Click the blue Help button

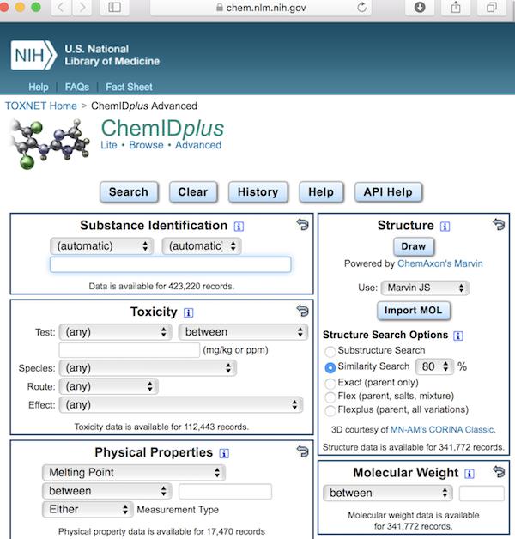[x=321, y=191]
